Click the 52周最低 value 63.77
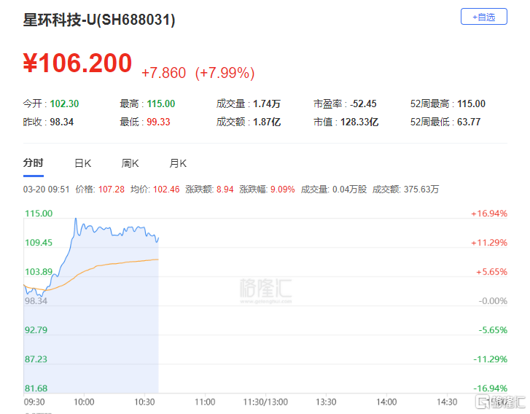Image resolution: width=530 pixels, height=414 pixels. [x=469, y=122]
